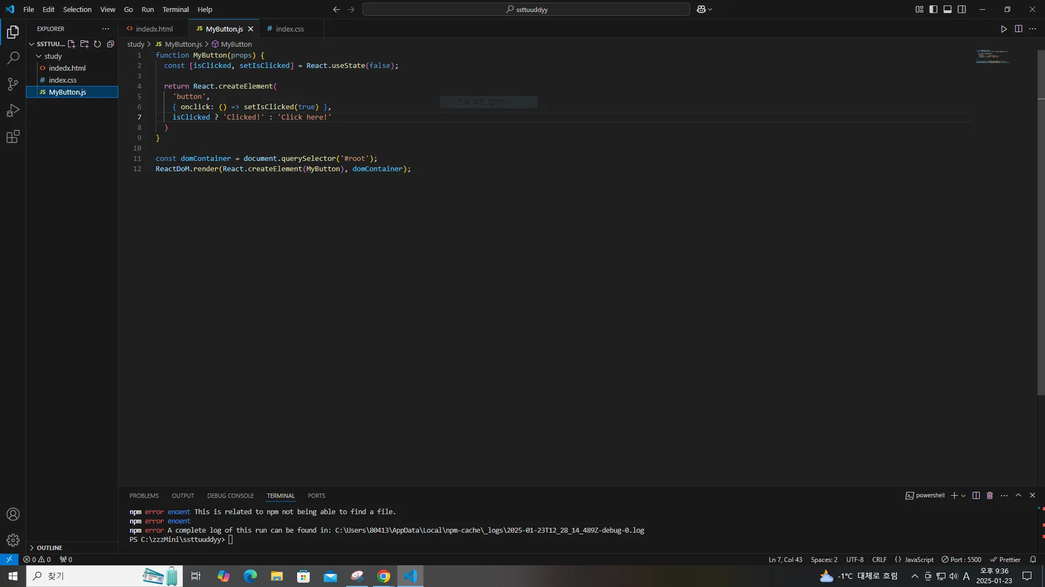Open the Search view in activity bar
Viewport: 1045px width, 587px height.
13,58
